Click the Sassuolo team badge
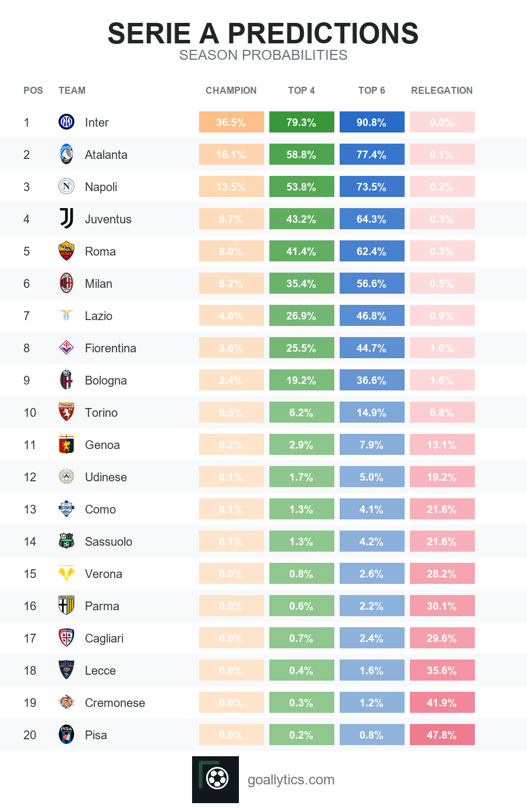Image resolution: width=527 pixels, height=809 pixels. coord(67,541)
